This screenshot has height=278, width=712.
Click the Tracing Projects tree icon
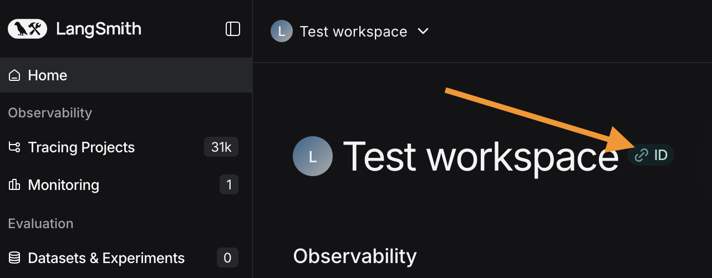(x=14, y=147)
